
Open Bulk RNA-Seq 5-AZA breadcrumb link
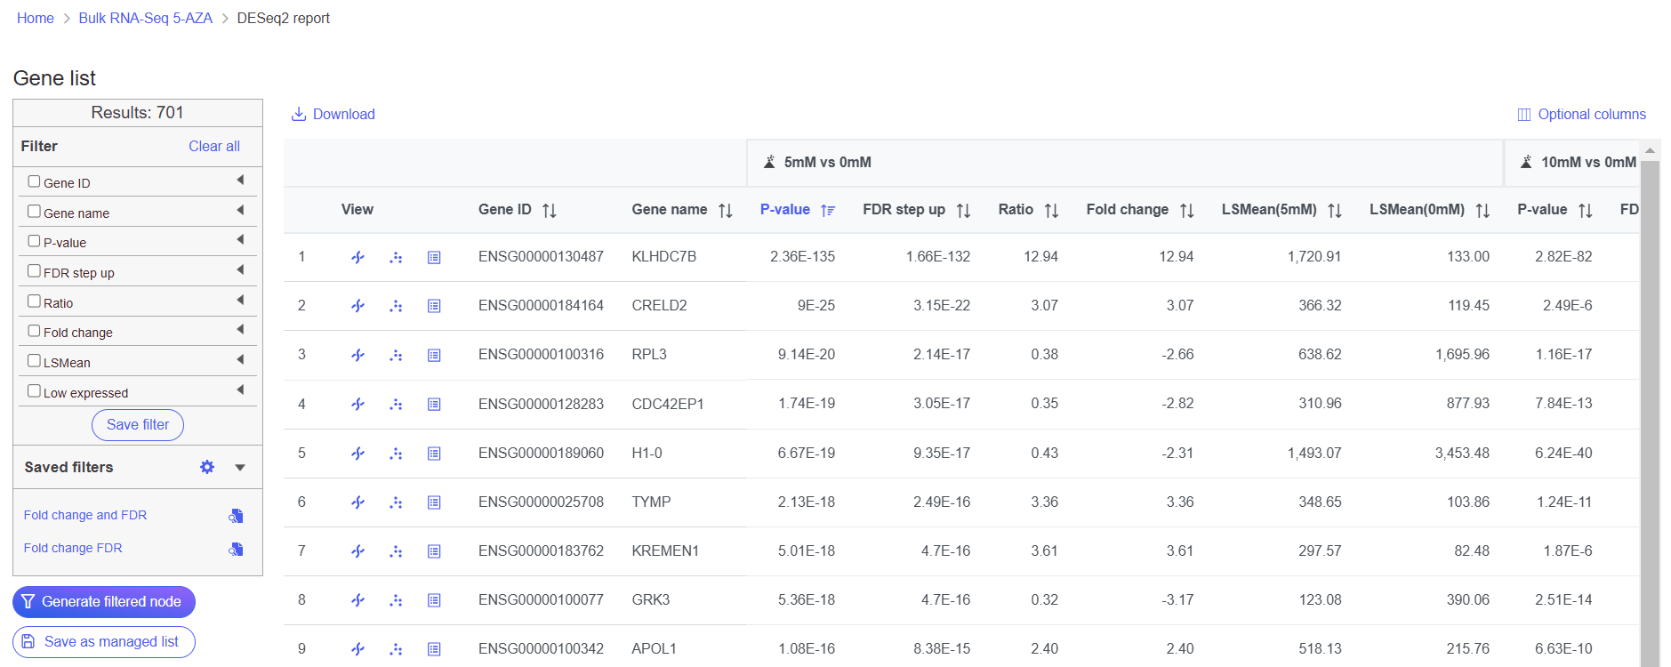click(x=145, y=19)
